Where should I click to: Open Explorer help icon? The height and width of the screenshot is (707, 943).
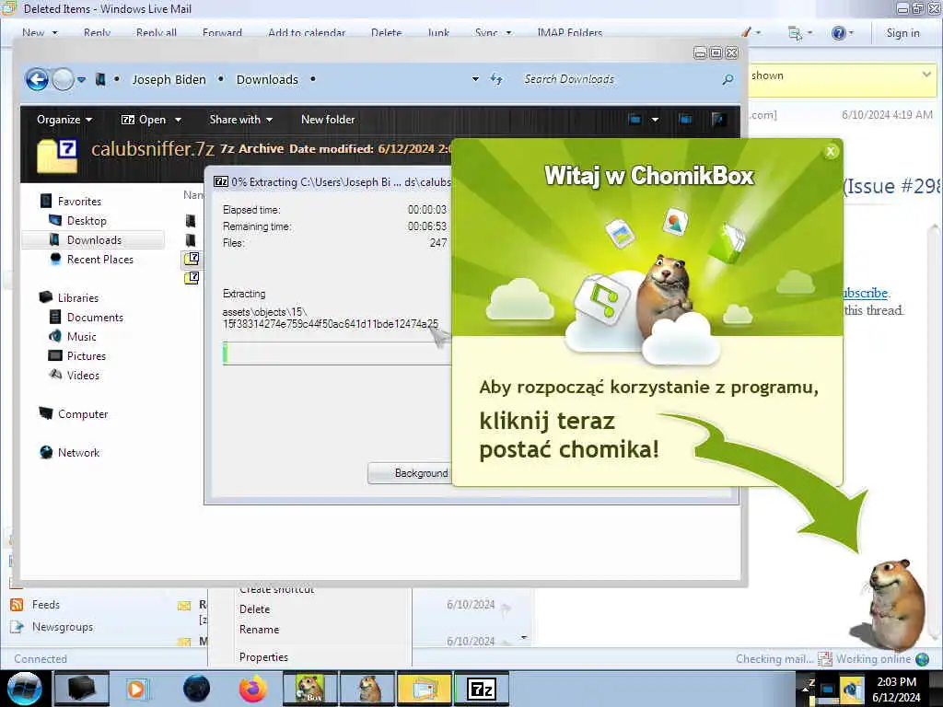point(718,119)
